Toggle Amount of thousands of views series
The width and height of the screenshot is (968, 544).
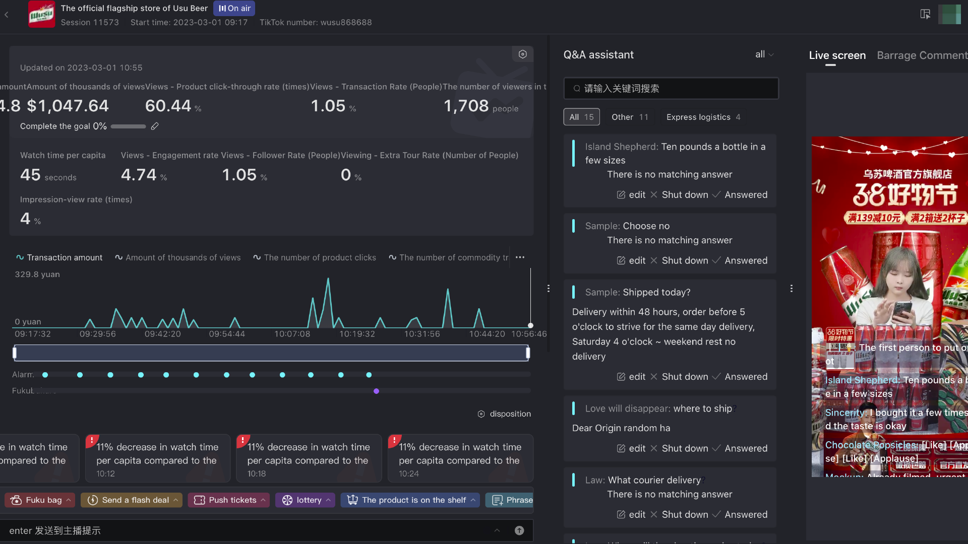coord(177,257)
